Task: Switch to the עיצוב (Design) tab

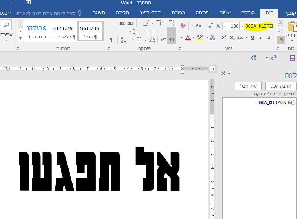Action: pyautogui.click(x=225, y=13)
